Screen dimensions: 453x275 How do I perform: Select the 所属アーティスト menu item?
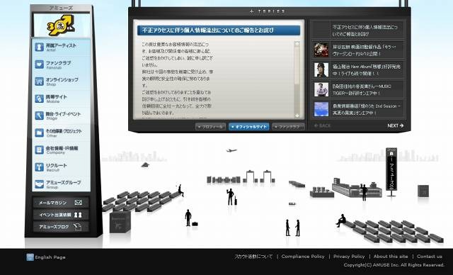click(62, 47)
